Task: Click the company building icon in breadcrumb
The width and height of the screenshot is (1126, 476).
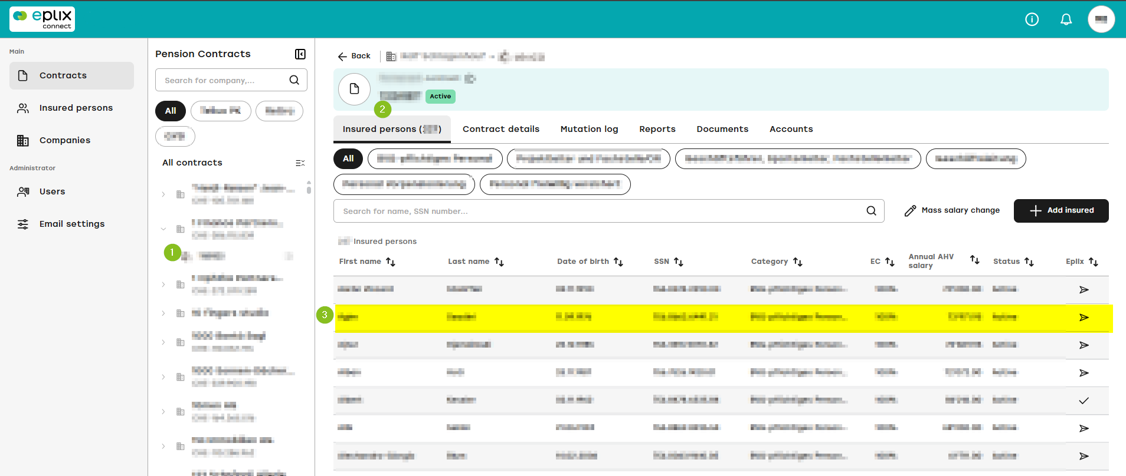Action: tap(391, 57)
